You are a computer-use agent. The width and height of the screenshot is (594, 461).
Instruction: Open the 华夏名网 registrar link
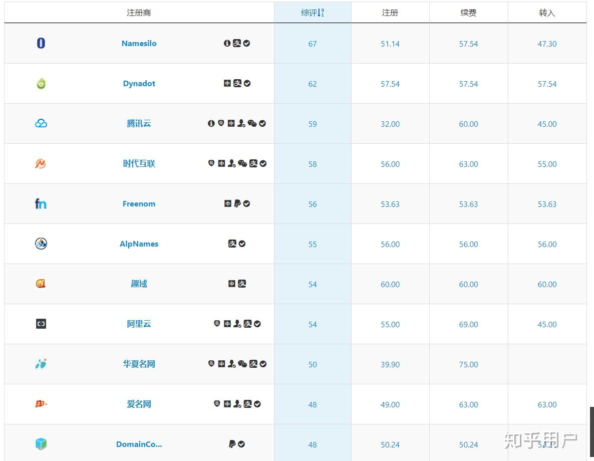(139, 364)
